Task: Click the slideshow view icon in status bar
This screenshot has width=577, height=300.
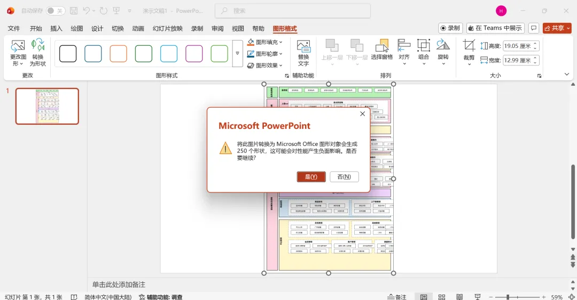Action: tap(477, 297)
